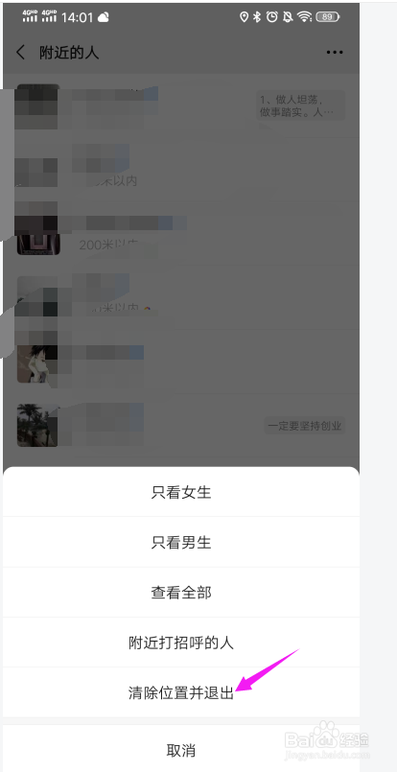This screenshot has width=397, height=772.
Task: Select 只看女生 filter option
Action: pos(181,492)
